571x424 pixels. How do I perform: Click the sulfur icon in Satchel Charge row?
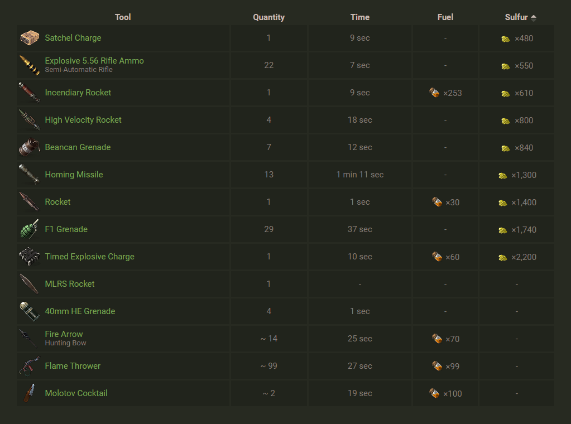[505, 38]
